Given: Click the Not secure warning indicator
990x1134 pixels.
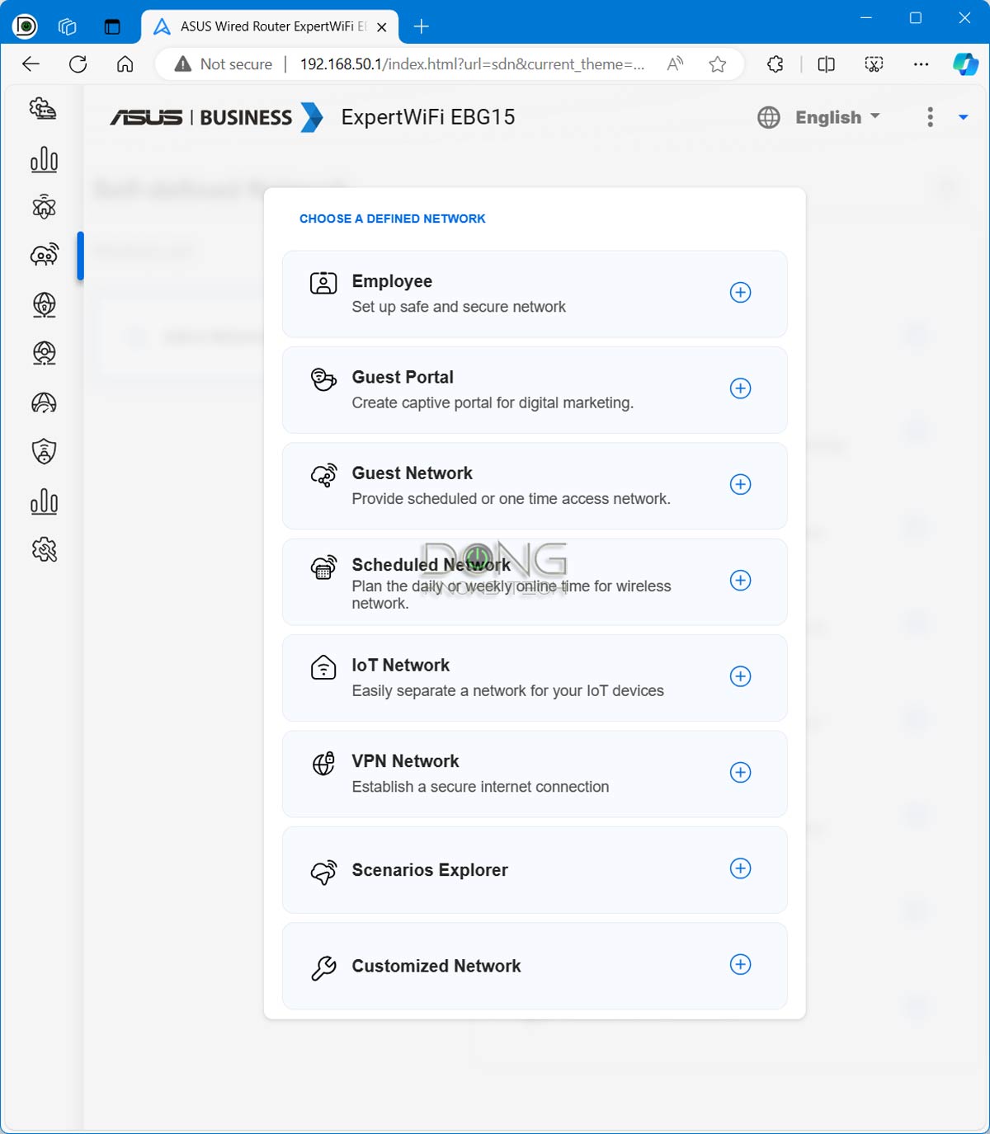Looking at the screenshot, I should coord(223,64).
